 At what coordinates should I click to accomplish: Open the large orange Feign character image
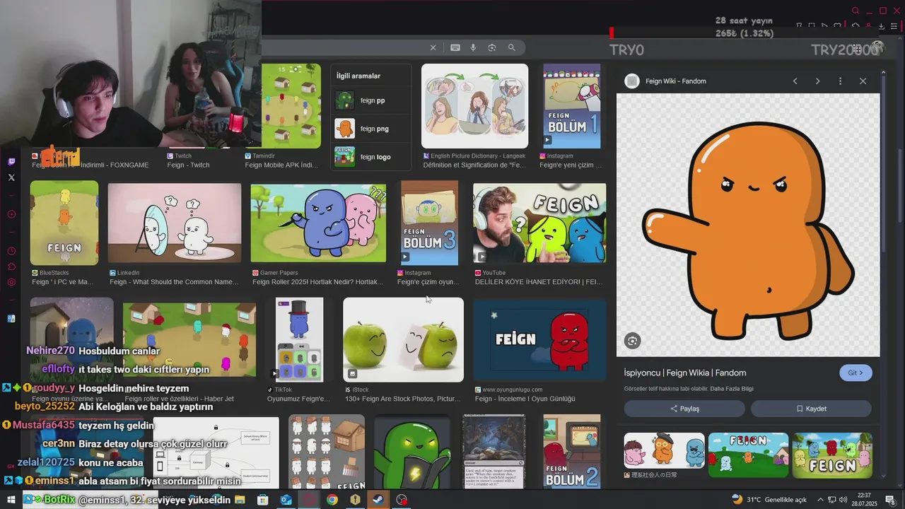748,225
